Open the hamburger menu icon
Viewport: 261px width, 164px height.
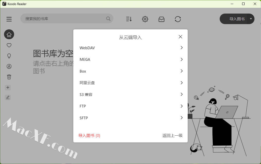[9, 19]
